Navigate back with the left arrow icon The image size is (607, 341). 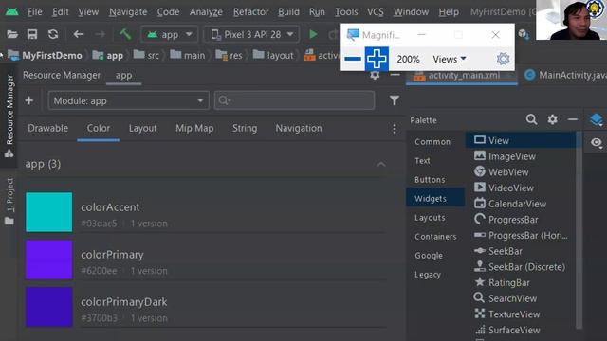coord(79,34)
